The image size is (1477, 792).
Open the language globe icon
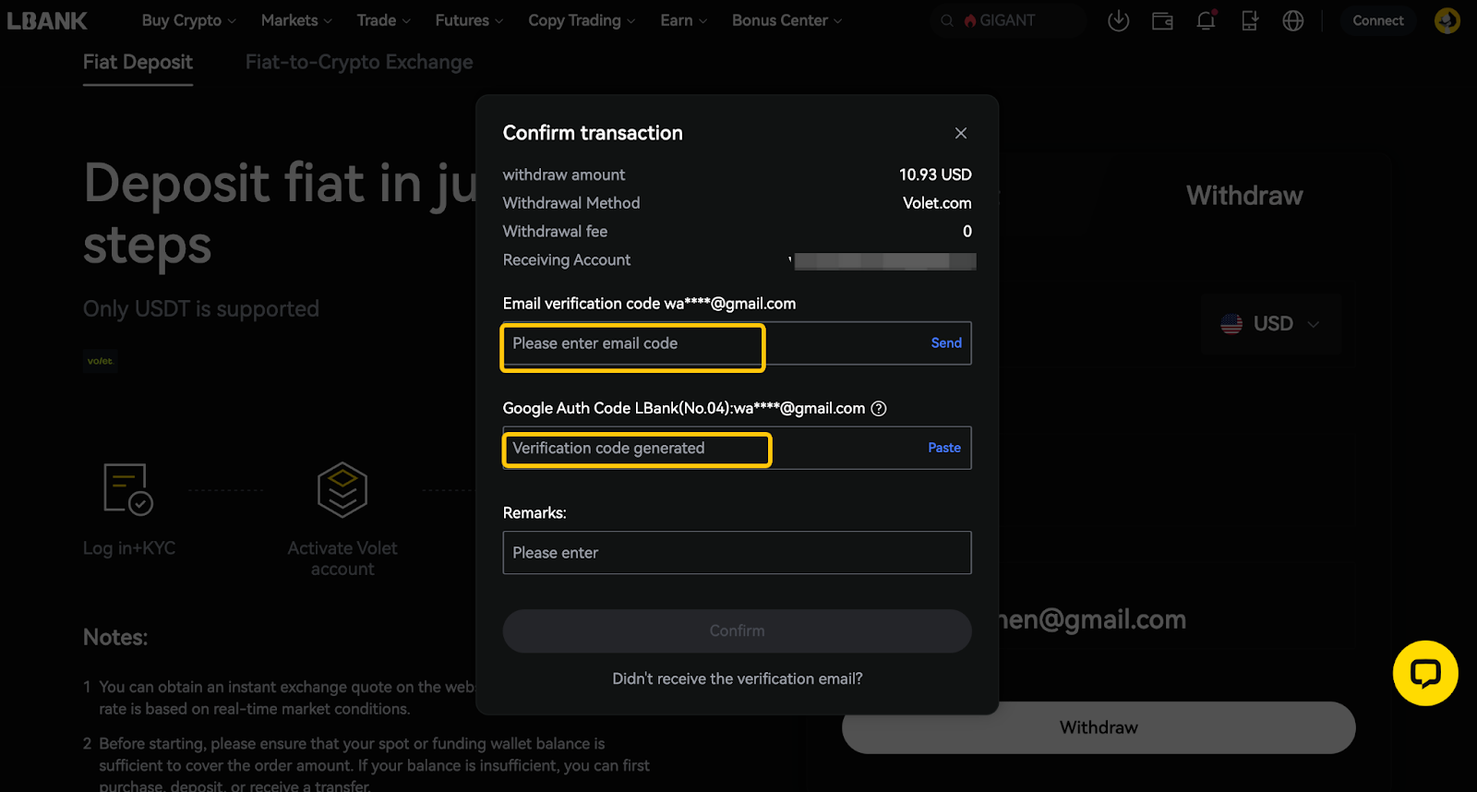[x=1293, y=20]
